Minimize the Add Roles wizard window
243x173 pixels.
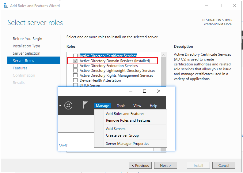207,6
